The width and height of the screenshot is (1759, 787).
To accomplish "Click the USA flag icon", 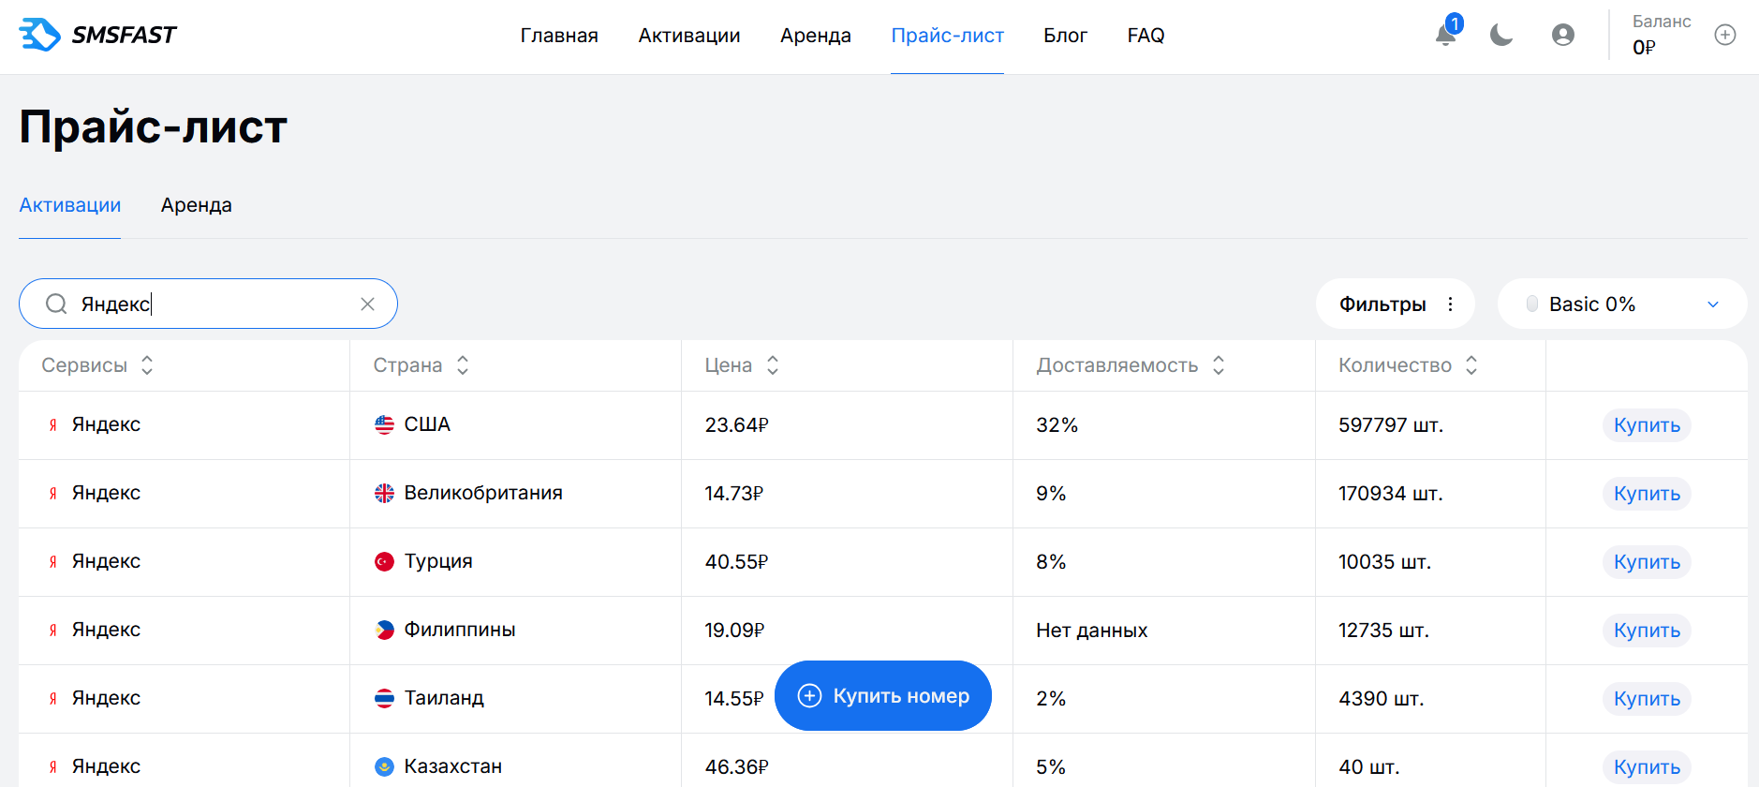I will (x=384, y=424).
